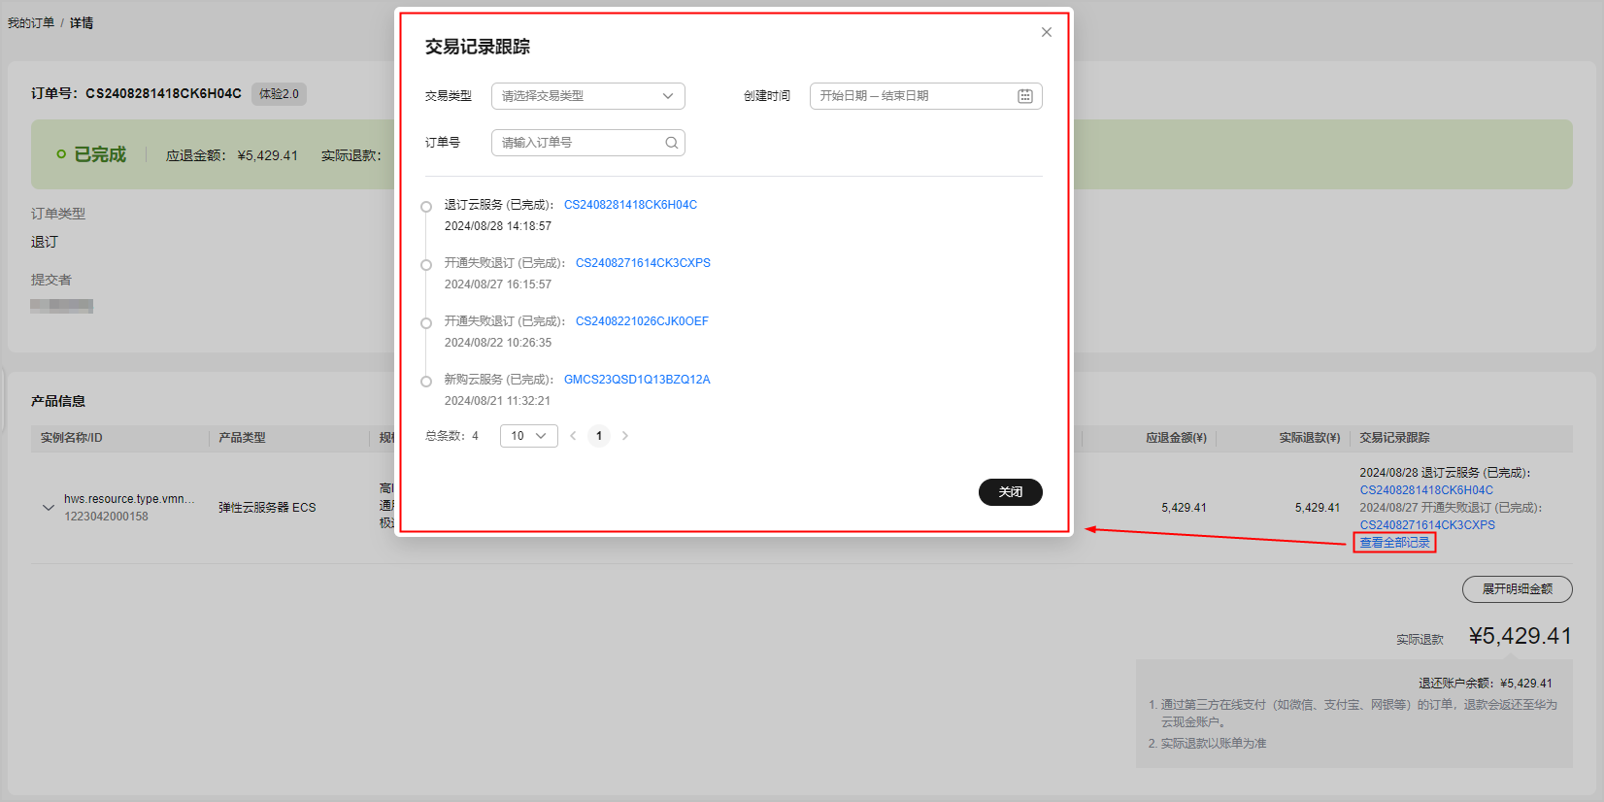Open the page size dropdown showing 10
Screen dimensions: 1604x802
point(528,436)
